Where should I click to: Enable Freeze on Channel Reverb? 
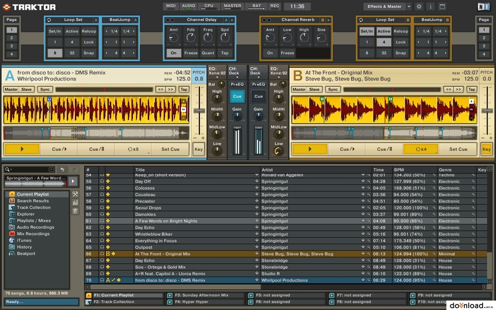(287, 53)
